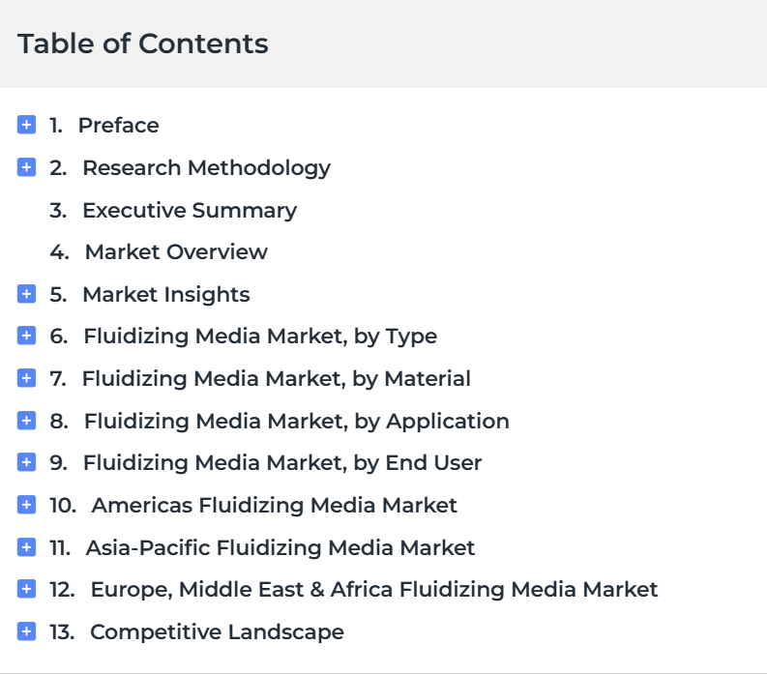Expand Research Methodology with its plus icon

pos(26,167)
